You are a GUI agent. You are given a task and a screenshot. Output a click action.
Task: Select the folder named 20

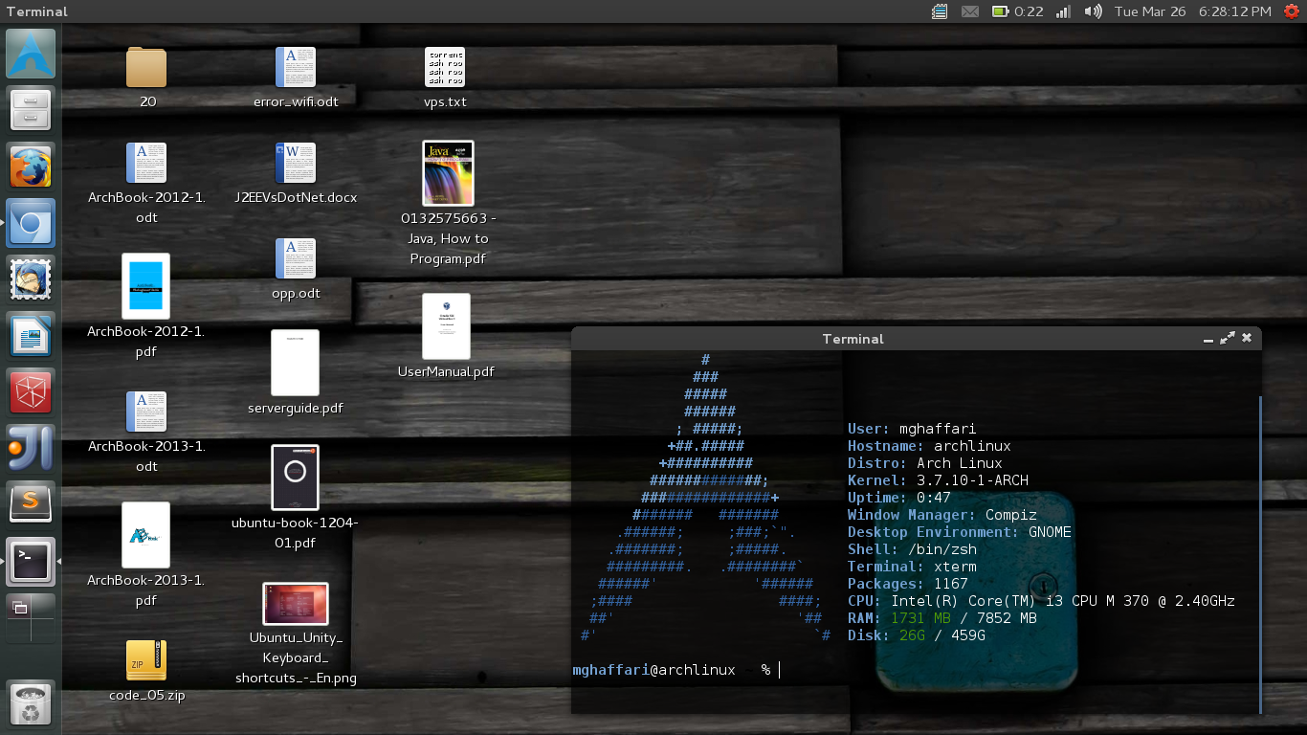click(146, 68)
